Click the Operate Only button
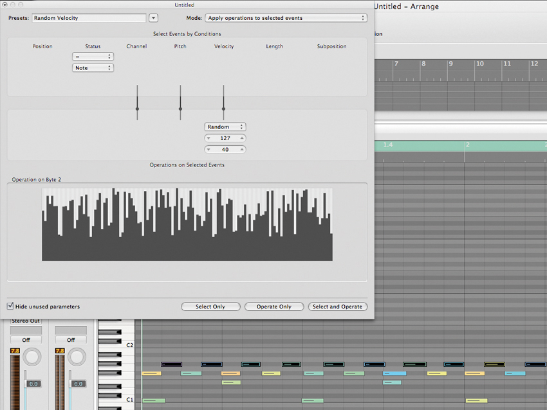Image resolution: width=547 pixels, height=410 pixels. [x=274, y=307]
